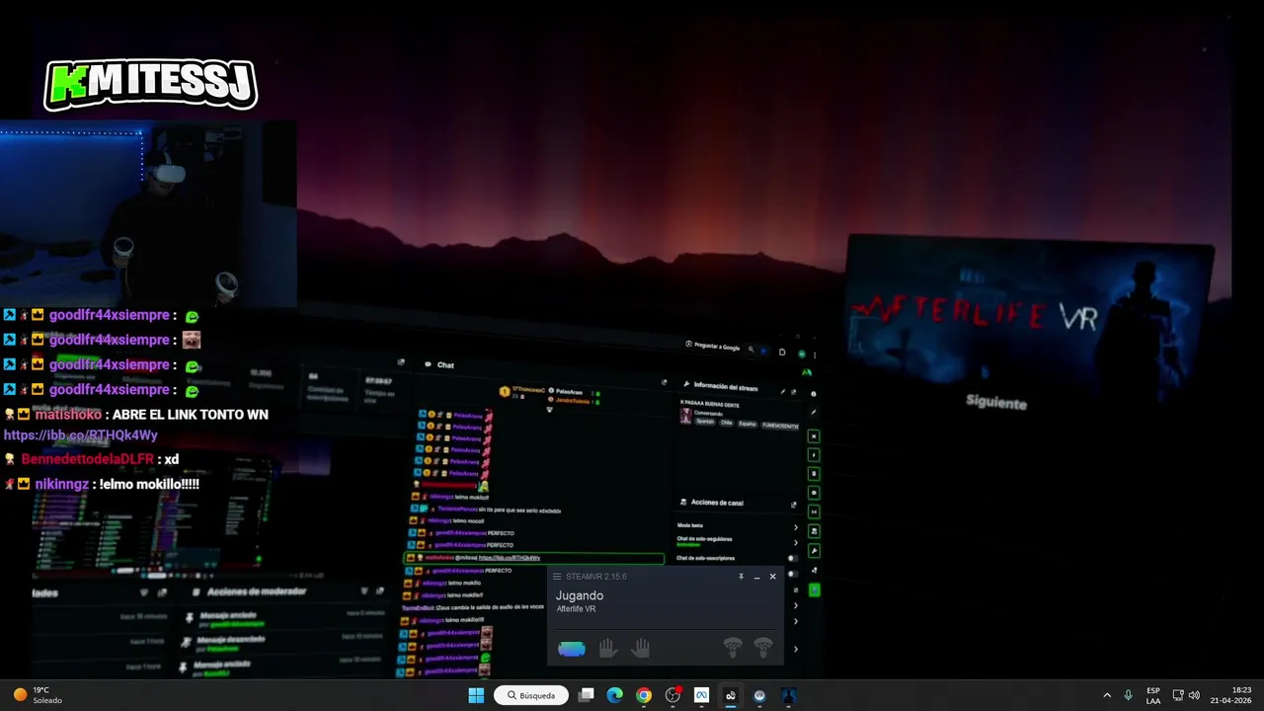Click the Windows taskbar search box
The image size is (1264, 711).
tap(531, 695)
